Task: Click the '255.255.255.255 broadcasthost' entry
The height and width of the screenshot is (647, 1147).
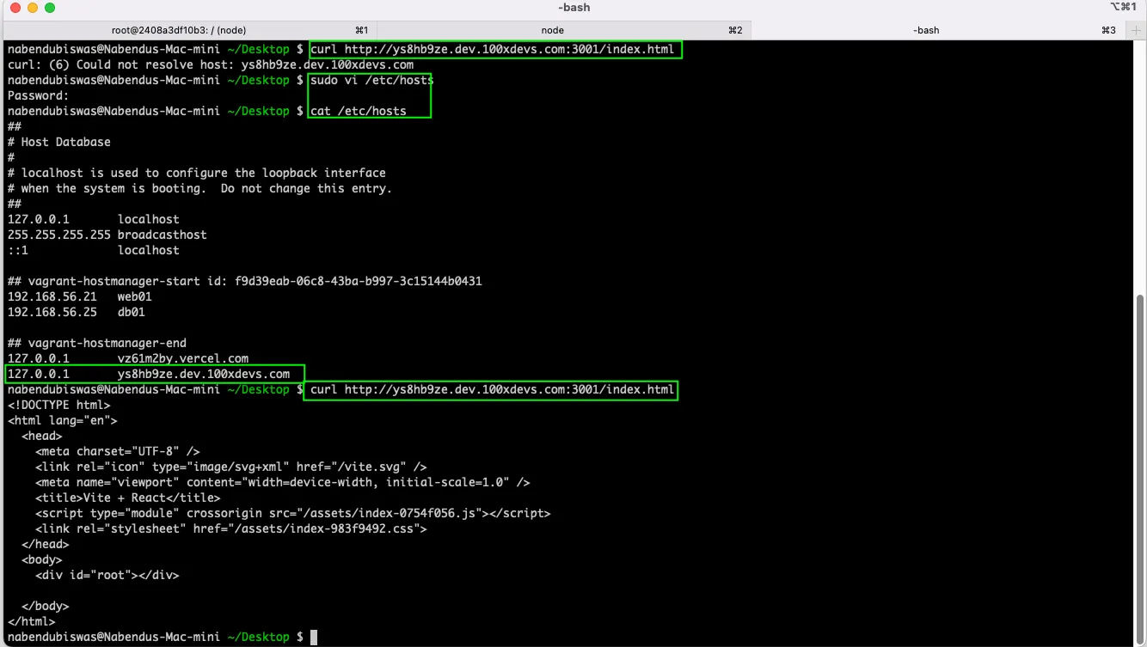Action: click(x=107, y=235)
